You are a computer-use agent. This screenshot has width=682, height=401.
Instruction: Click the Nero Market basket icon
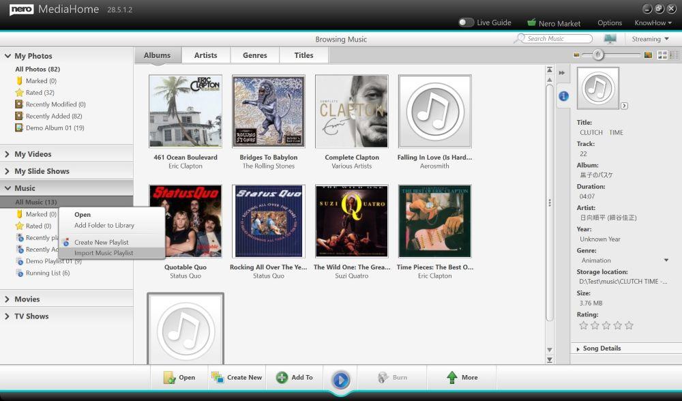point(531,23)
